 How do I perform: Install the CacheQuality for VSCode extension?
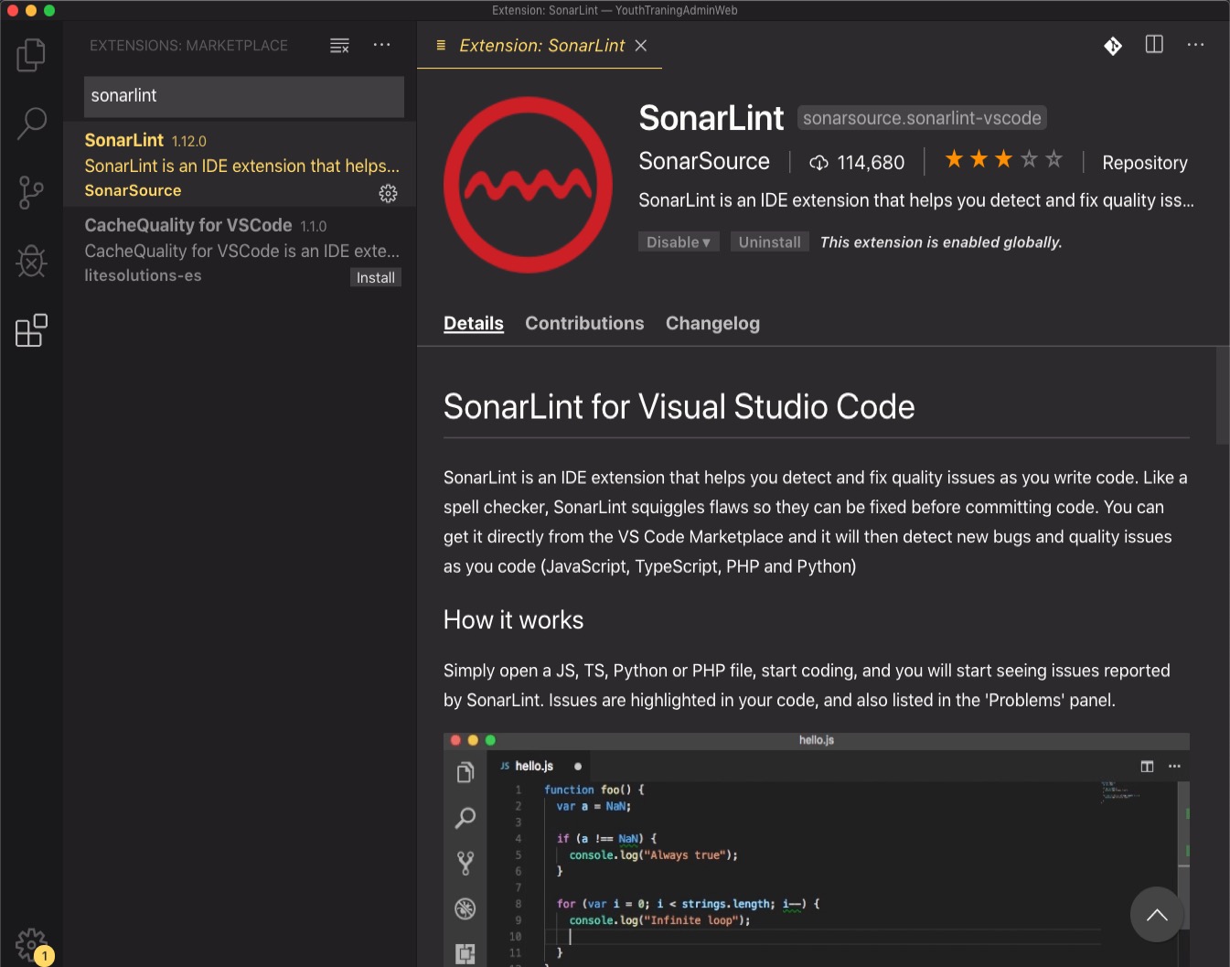[375, 276]
